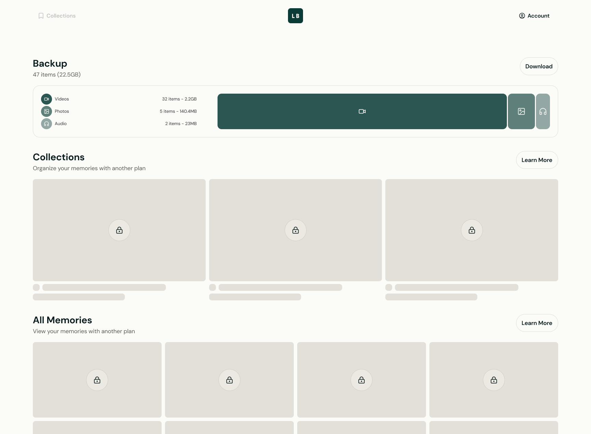Click the Videos camera icon in the list
591x434 pixels.
click(x=47, y=99)
